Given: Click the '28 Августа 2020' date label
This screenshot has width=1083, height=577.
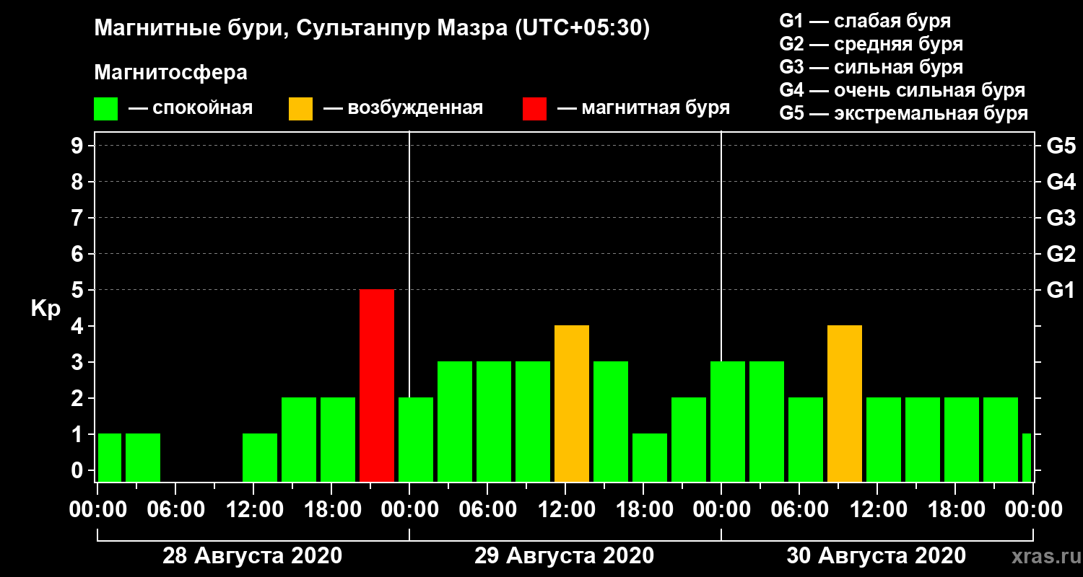Looking at the screenshot, I should click(x=253, y=556).
